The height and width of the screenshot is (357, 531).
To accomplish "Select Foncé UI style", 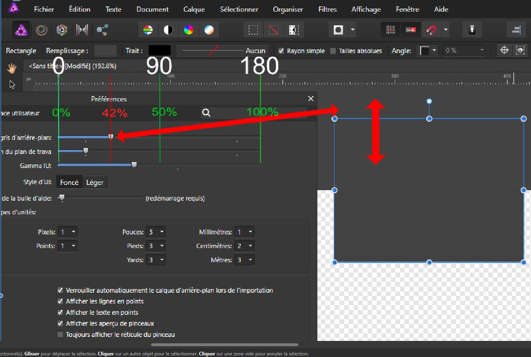I will click(70, 183).
